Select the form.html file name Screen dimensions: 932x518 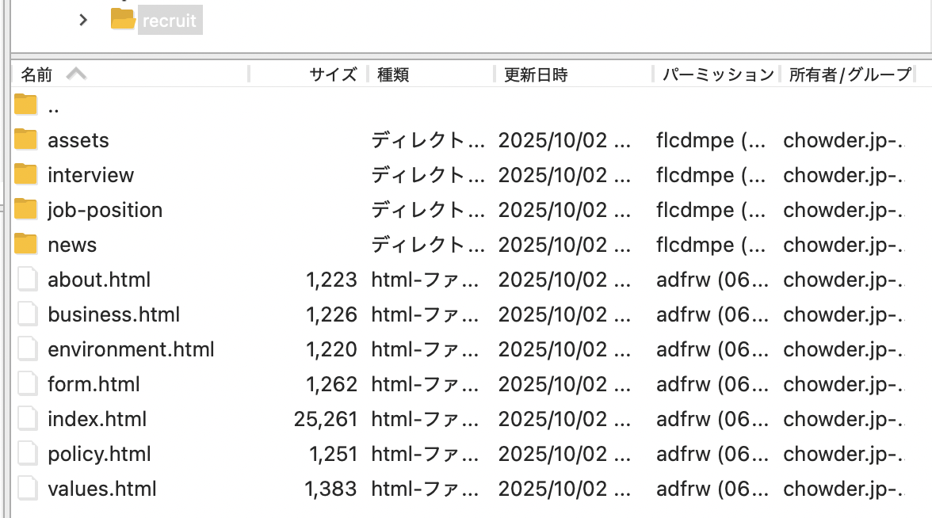click(x=94, y=384)
